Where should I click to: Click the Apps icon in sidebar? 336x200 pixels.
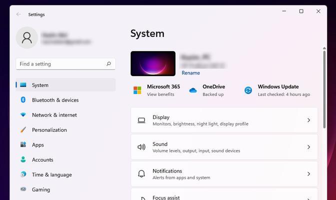(23, 144)
